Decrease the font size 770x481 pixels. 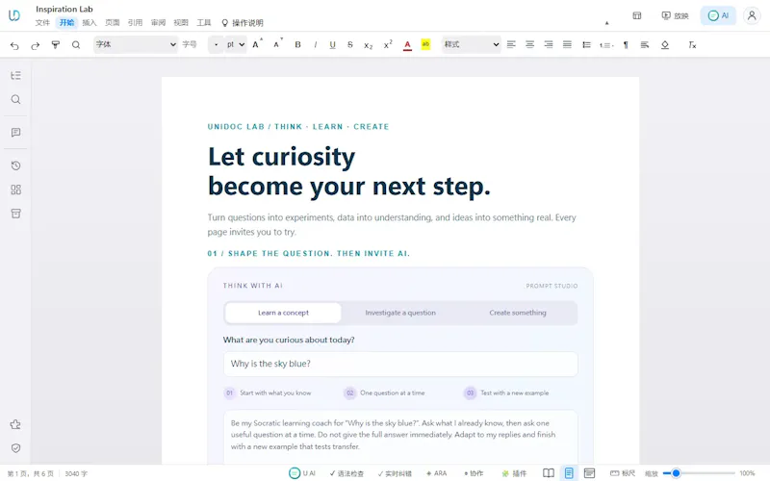point(277,44)
